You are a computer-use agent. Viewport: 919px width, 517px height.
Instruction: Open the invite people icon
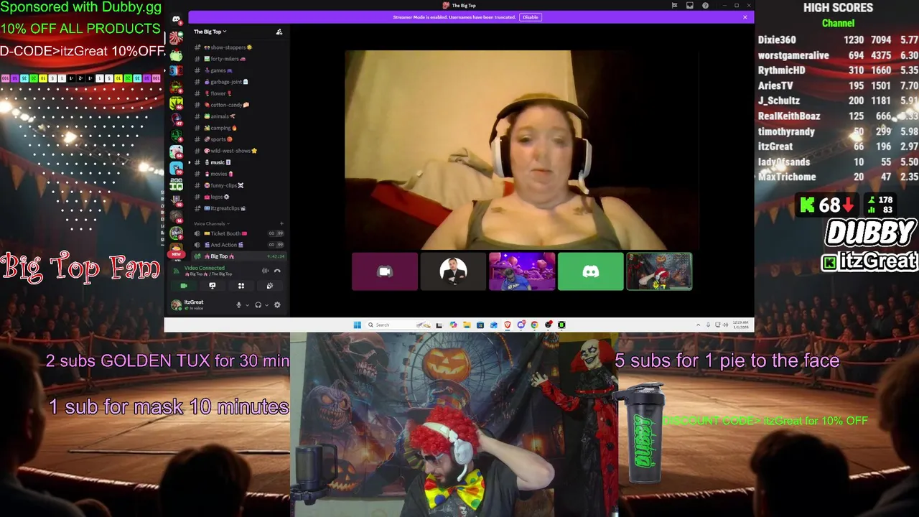coord(279,32)
